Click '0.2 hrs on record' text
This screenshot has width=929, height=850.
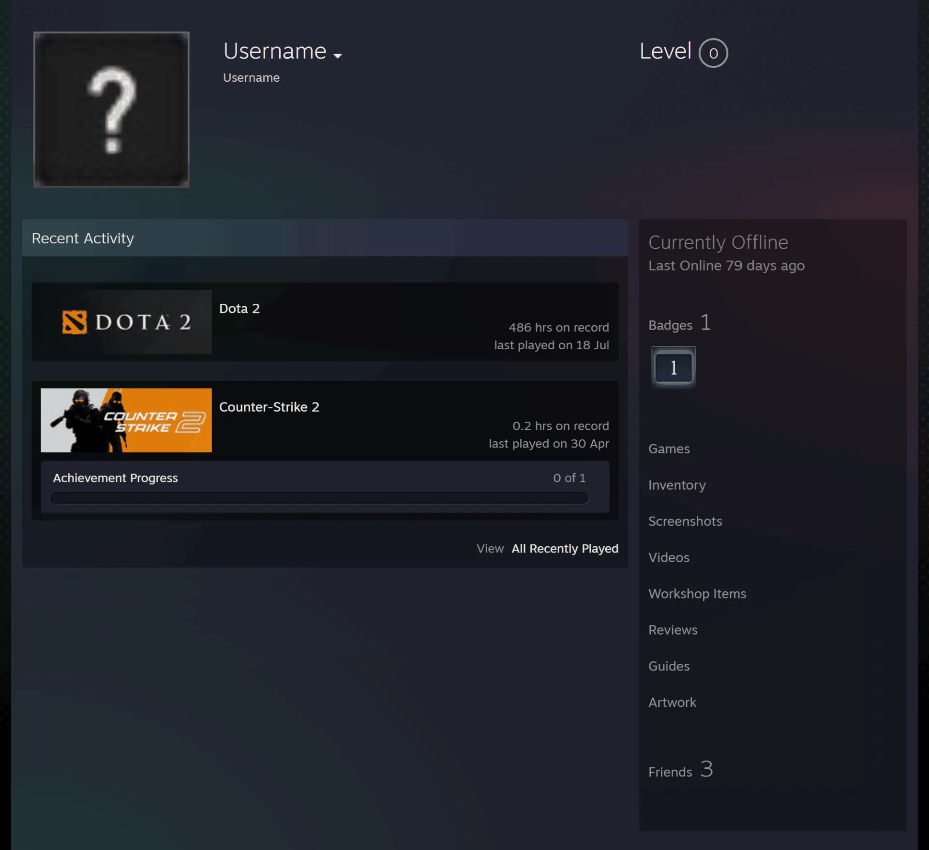click(560, 426)
